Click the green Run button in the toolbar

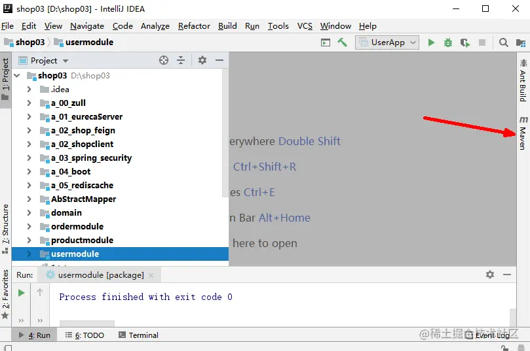[x=431, y=42]
